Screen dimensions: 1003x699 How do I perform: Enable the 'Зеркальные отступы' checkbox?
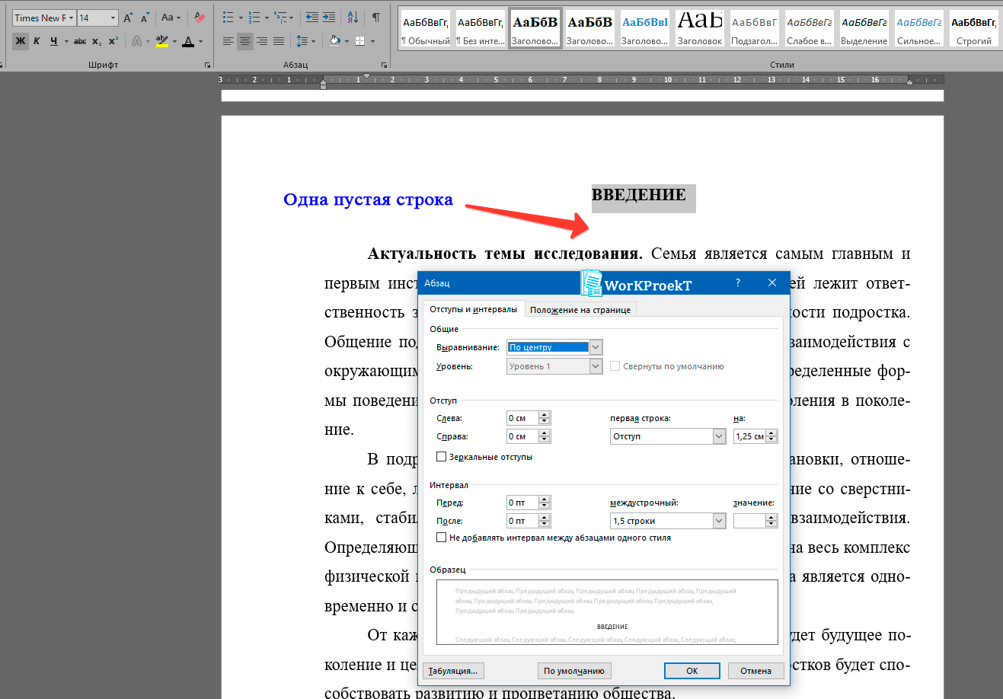click(x=441, y=457)
